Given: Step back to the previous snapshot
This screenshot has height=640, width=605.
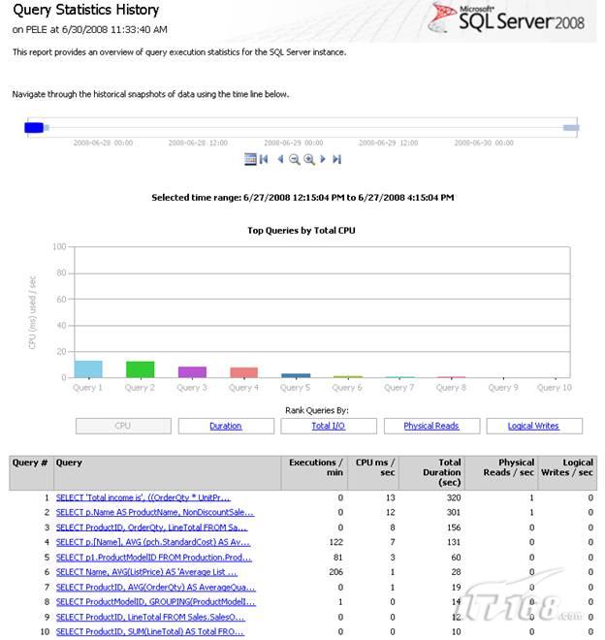Looking at the screenshot, I should tap(280, 159).
